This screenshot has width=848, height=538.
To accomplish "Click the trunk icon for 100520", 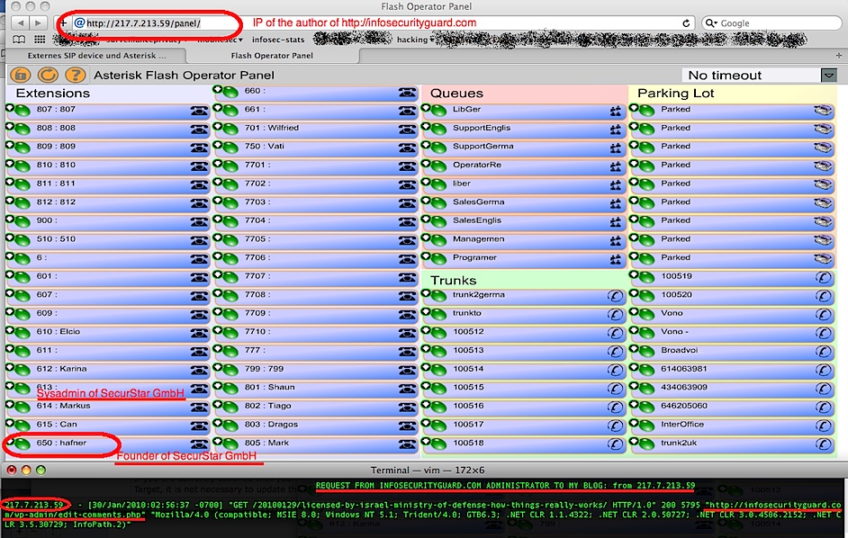I will (823, 296).
